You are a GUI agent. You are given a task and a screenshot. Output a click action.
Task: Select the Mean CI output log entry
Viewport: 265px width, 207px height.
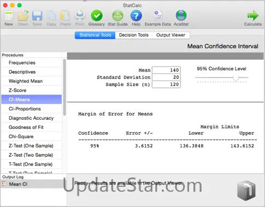click(x=33, y=184)
